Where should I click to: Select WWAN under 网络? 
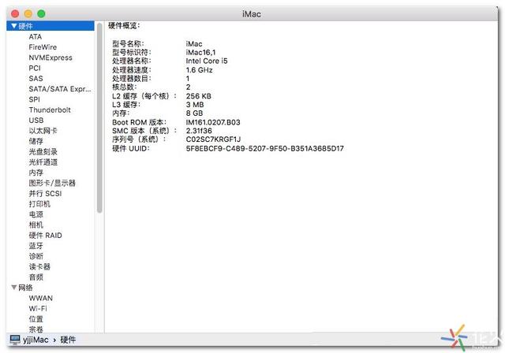pos(40,298)
